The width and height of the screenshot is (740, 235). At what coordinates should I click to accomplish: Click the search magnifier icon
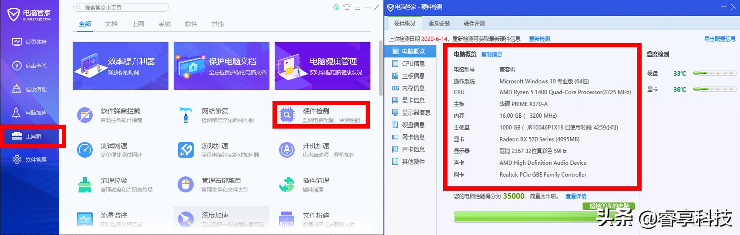(x=78, y=7)
